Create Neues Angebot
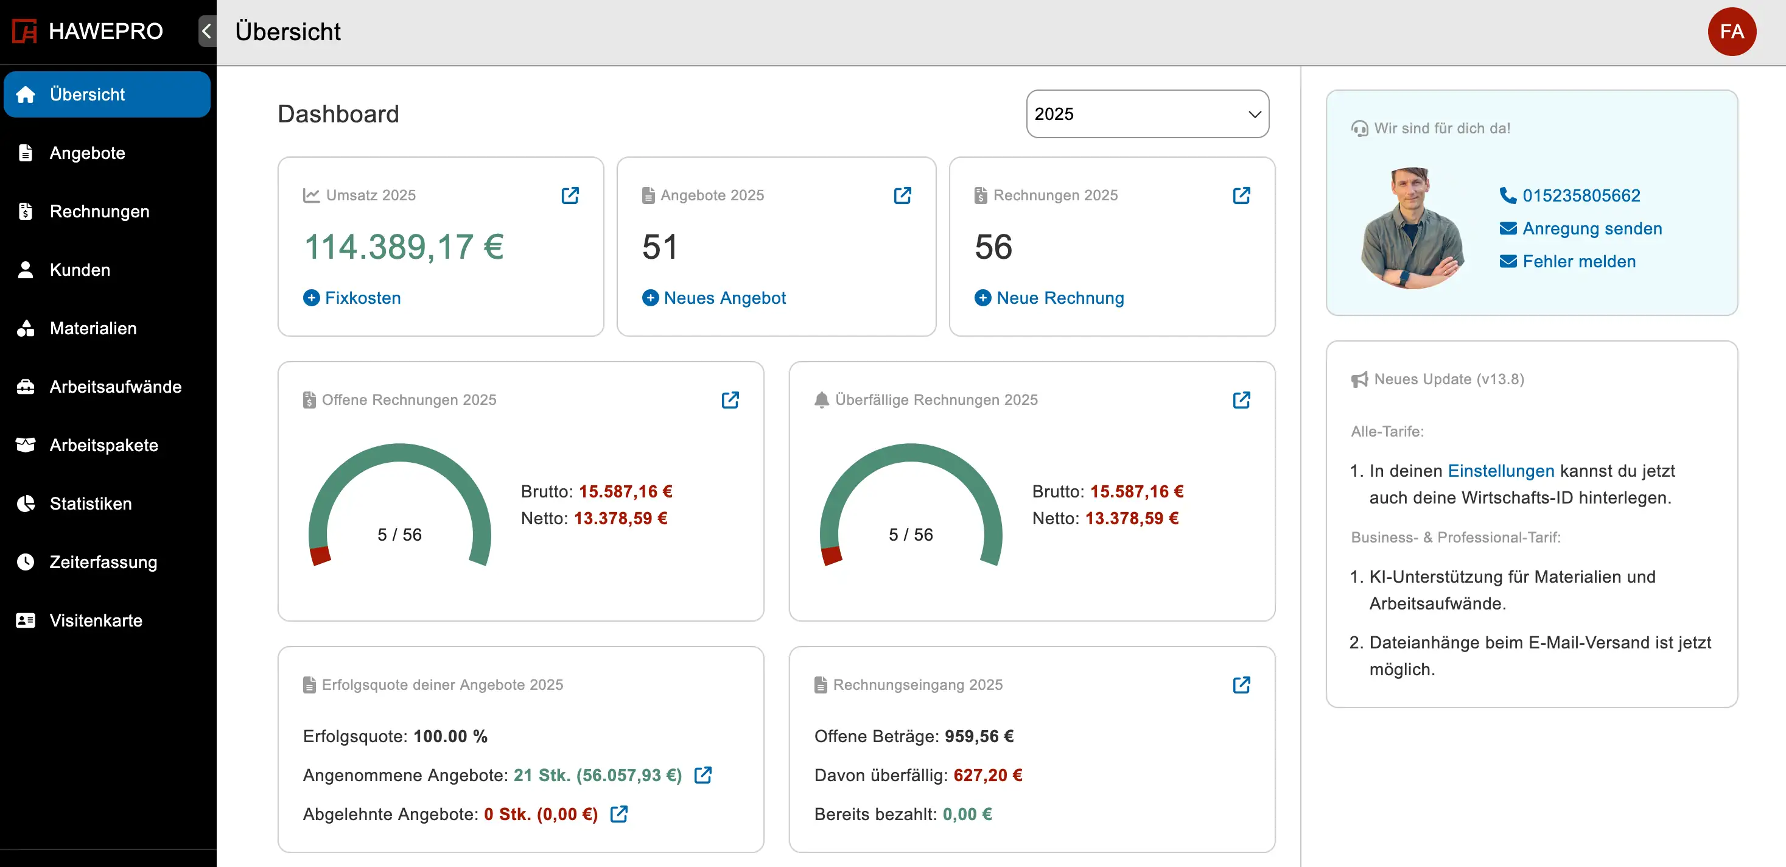1786x867 pixels. coord(713,298)
